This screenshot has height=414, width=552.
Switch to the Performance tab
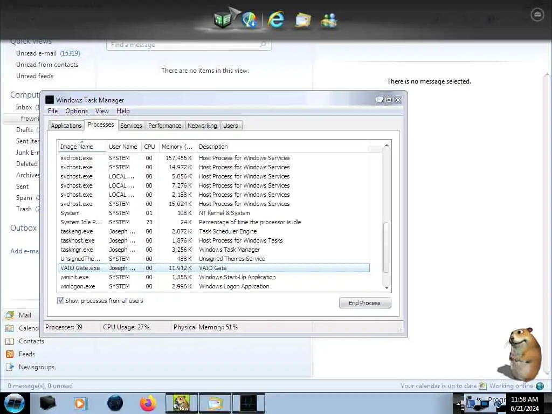[164, 126]
